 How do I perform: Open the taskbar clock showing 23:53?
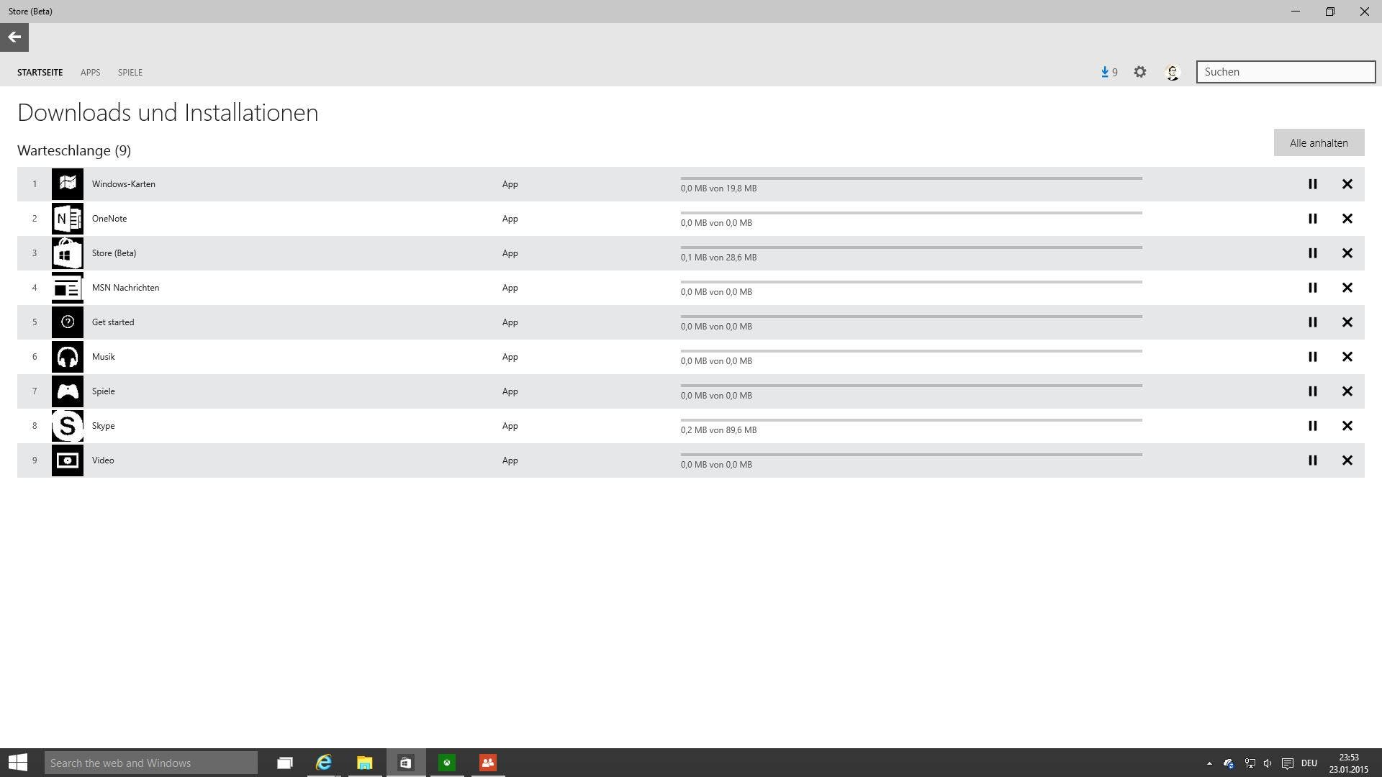(1349, 763)
